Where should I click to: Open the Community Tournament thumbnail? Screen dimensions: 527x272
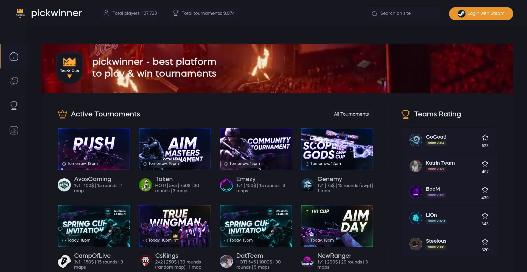point(256,149)
